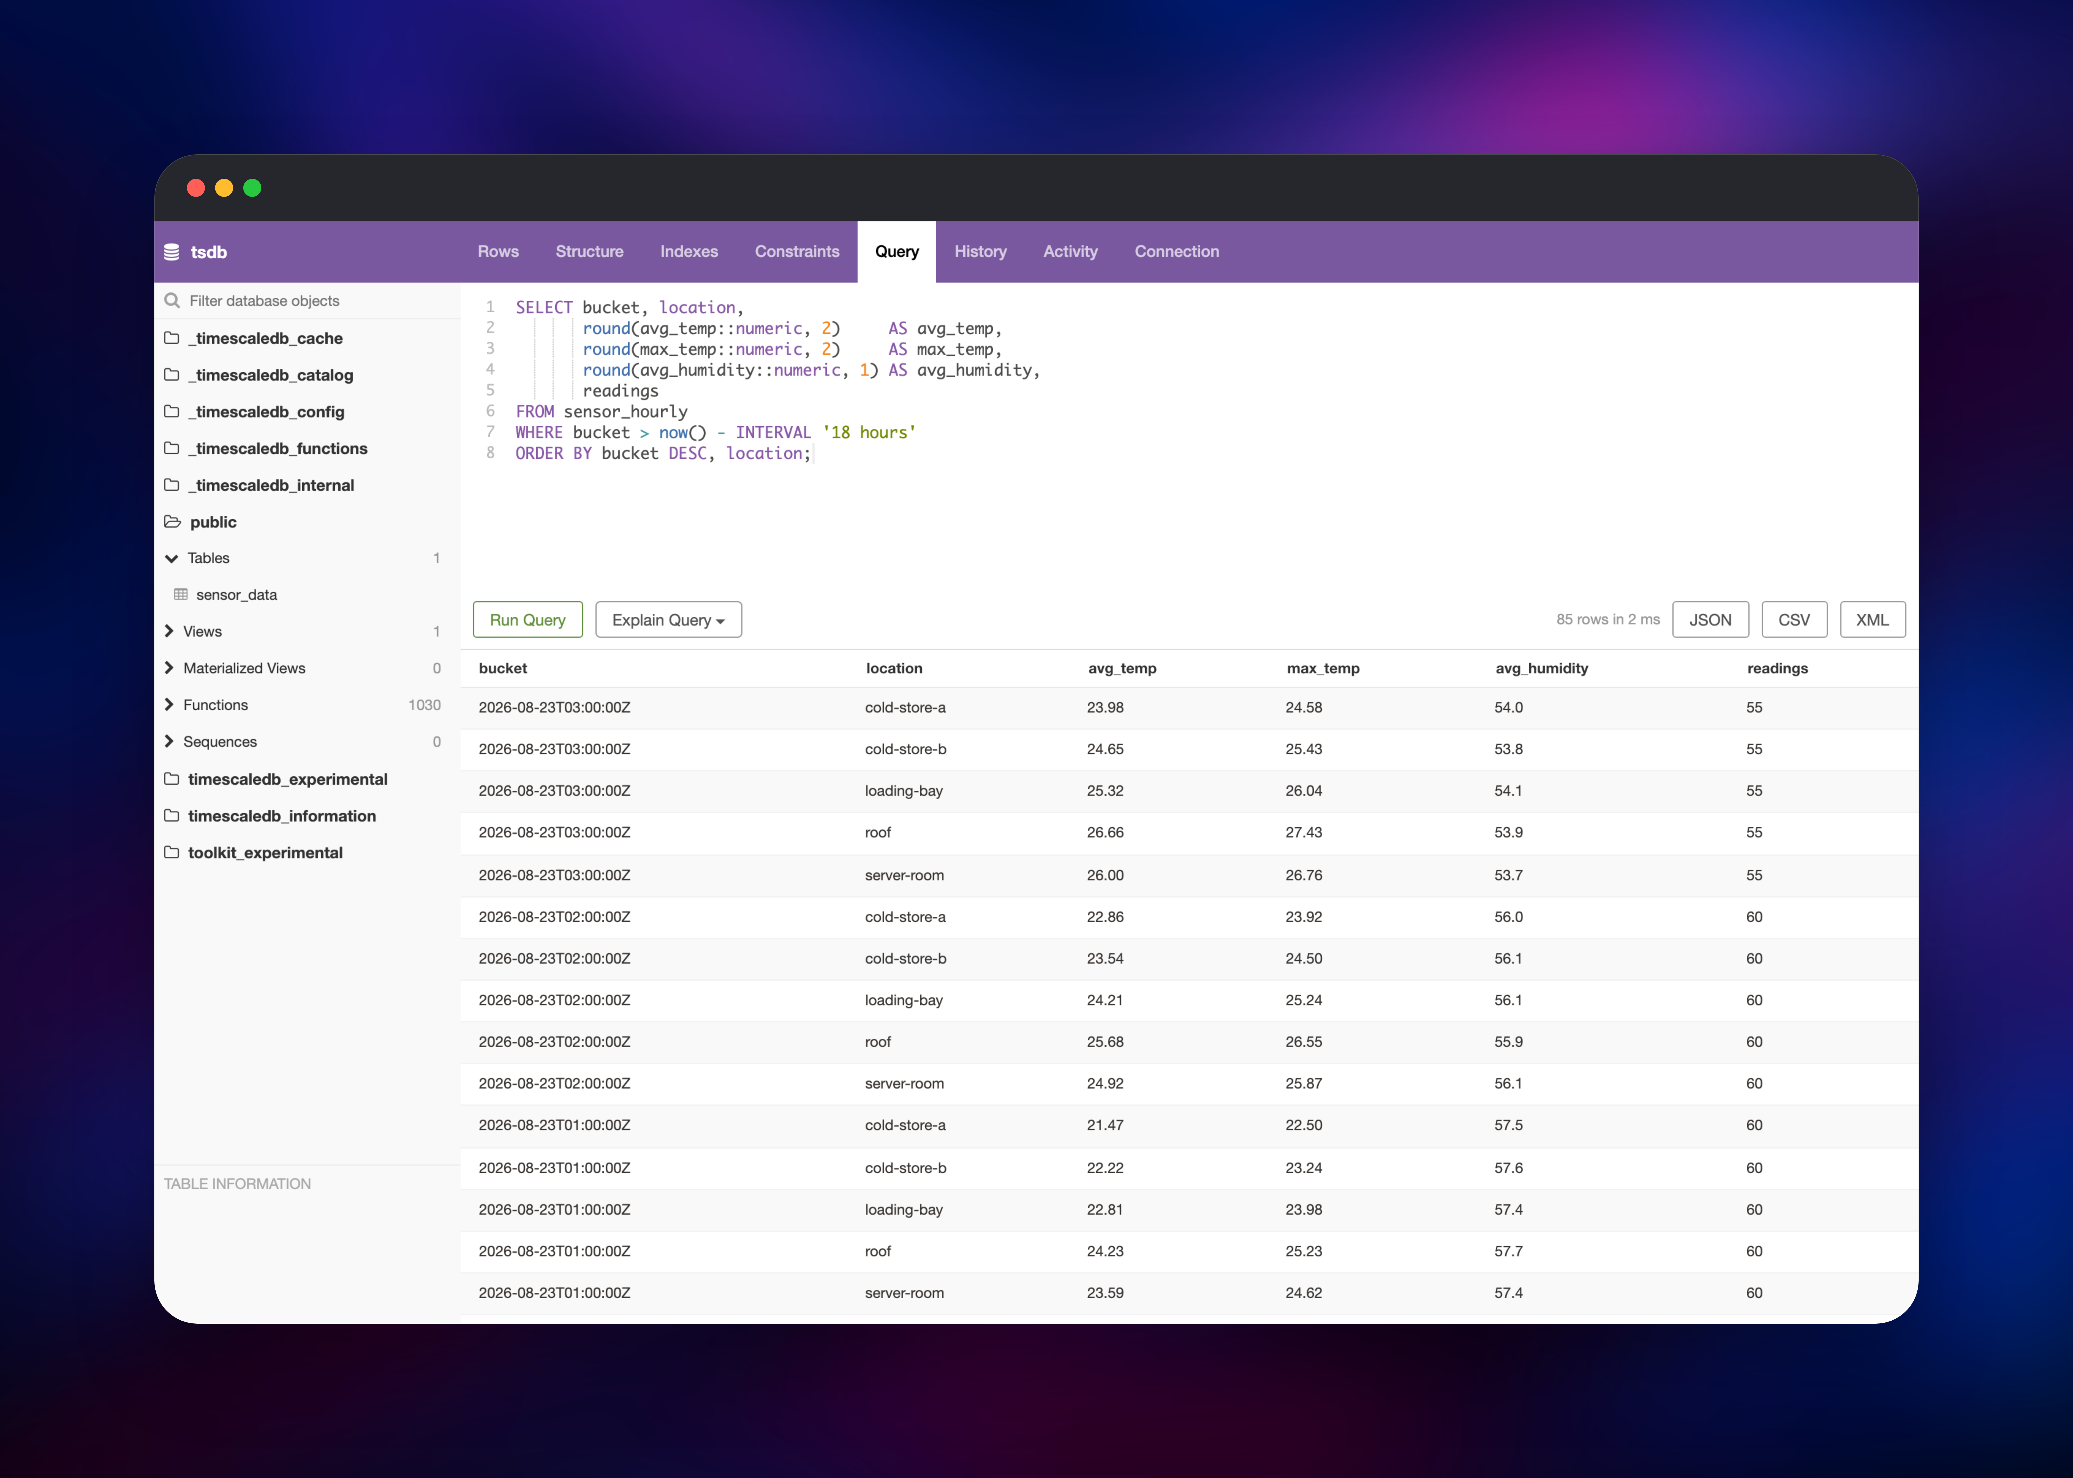Screen dimensions: 2073x1478
Task: Click the avg_temp value 21.47
Action: coord(1105,1126)
